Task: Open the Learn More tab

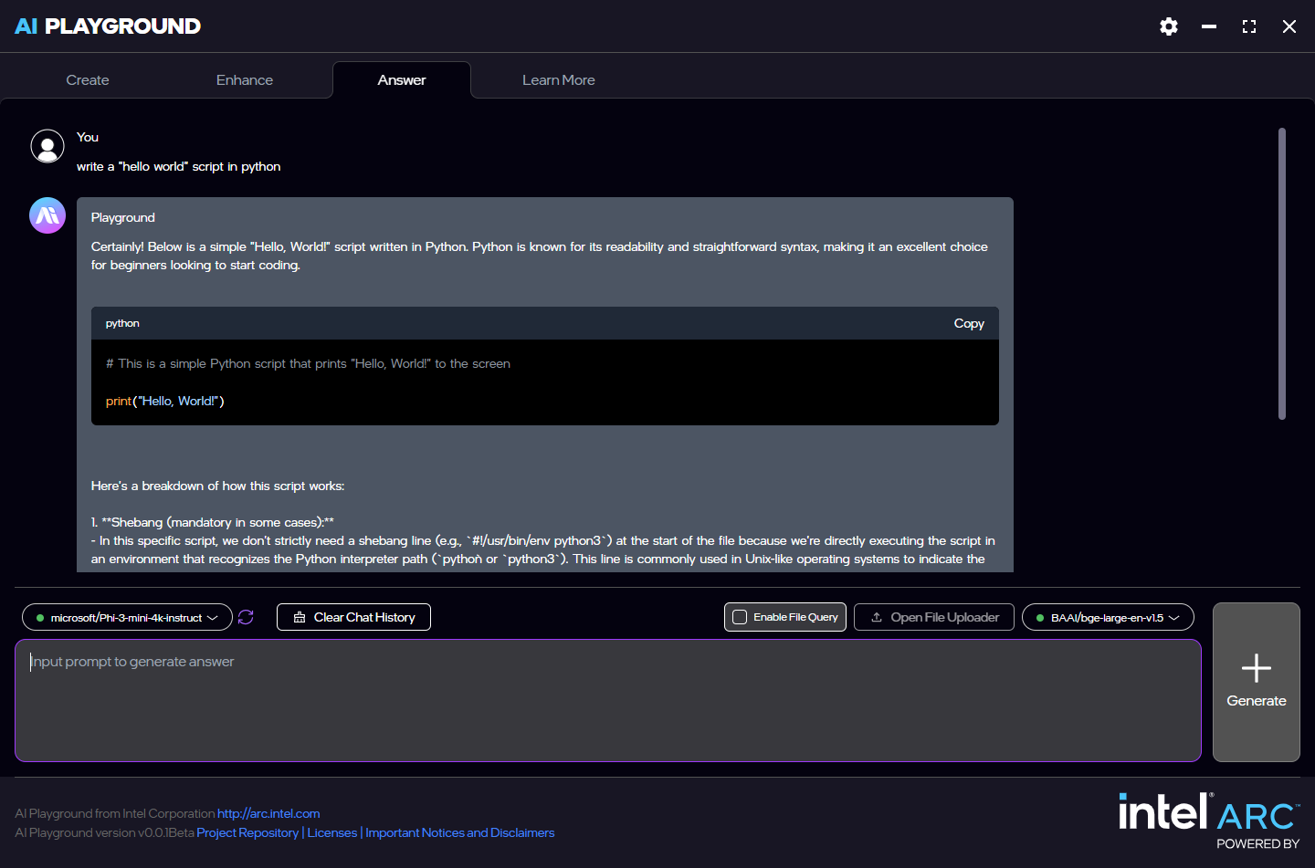Action: pos(558,80)
